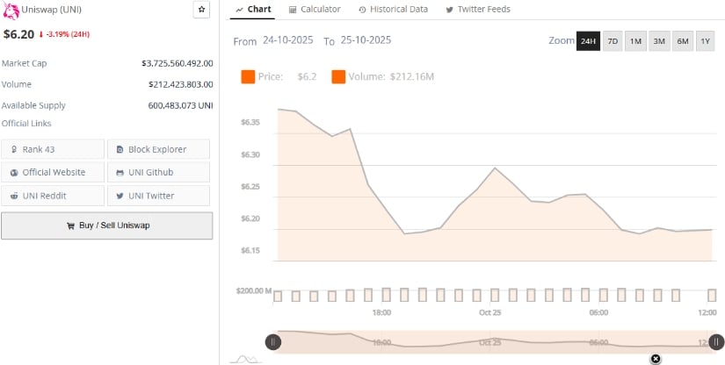Click the From date field 24-10-2025
This screenshot has height=365, width=725.
[289, 40]
